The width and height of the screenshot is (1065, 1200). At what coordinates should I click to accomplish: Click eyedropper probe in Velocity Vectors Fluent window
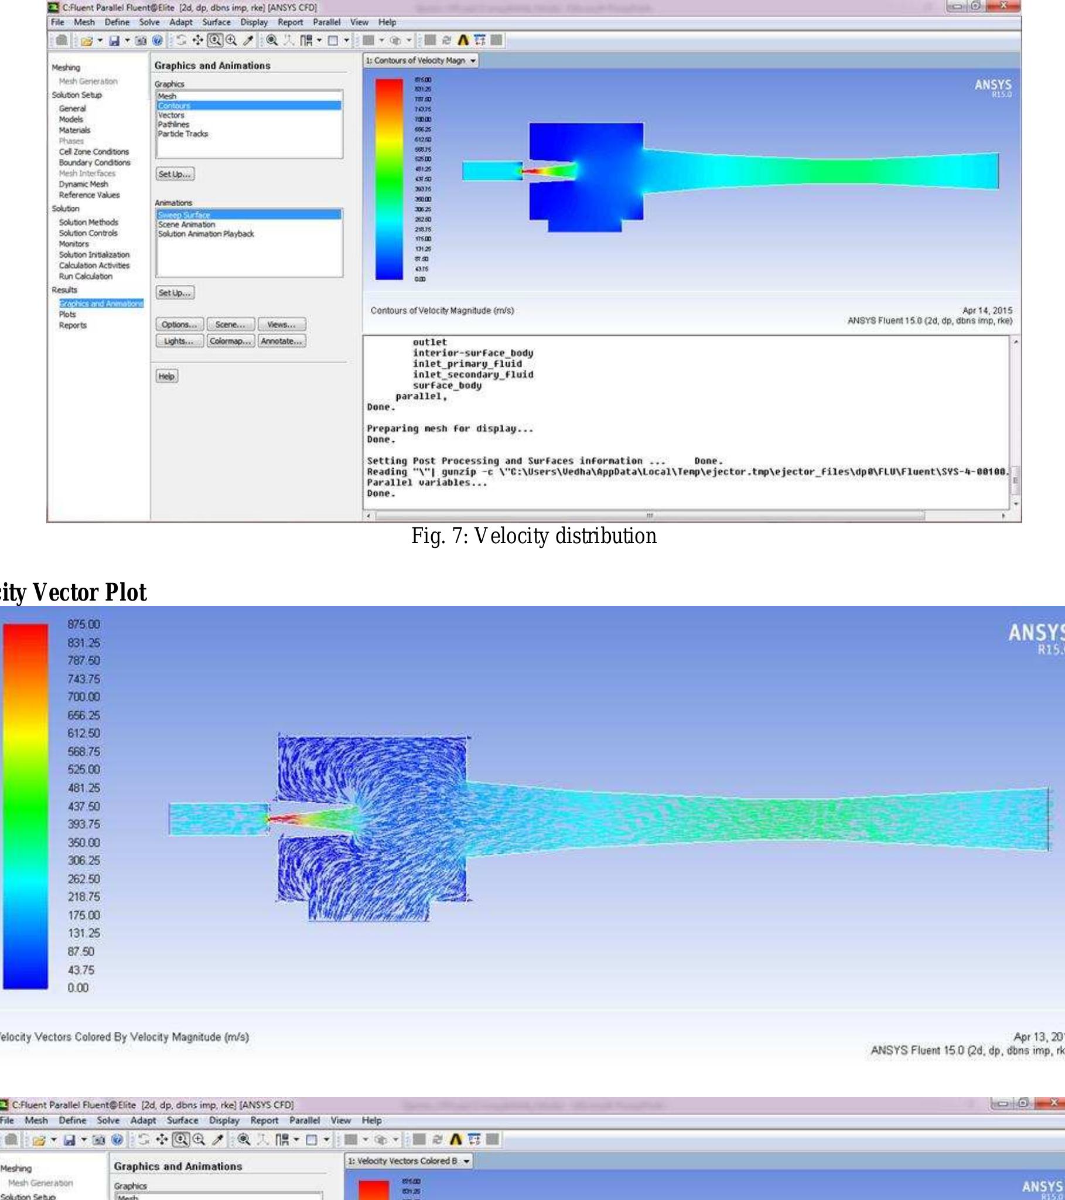(218, 1140)
